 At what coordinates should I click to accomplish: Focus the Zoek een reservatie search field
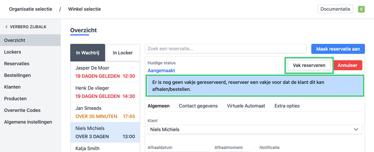[225, 49]
